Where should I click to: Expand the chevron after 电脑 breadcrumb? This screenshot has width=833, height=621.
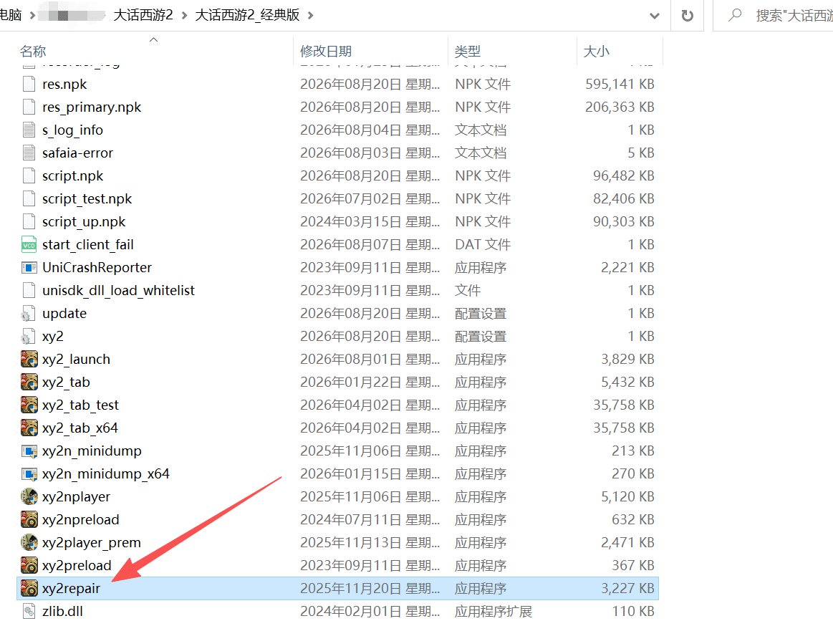click(x=32, y=16)
